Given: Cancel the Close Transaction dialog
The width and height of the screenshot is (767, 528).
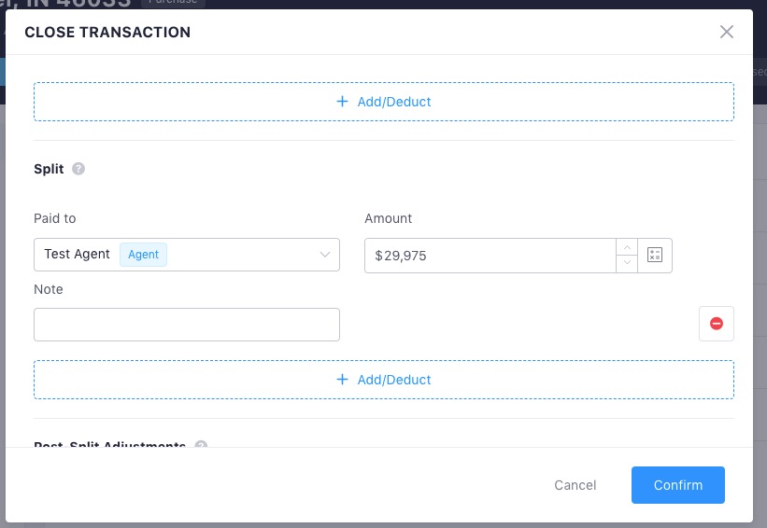Looking at the screenshot, I should pyautogui.click(x=575, y=485).
